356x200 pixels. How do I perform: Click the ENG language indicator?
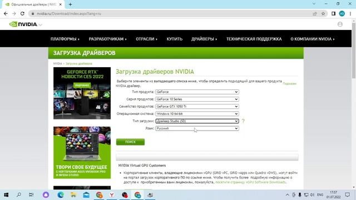coord(320,195)
